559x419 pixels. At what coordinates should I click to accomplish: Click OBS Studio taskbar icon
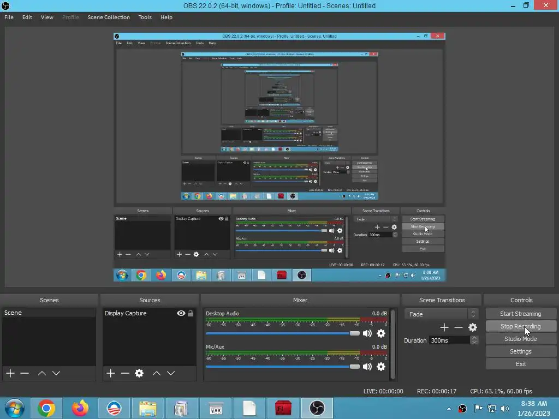(317, 408)
